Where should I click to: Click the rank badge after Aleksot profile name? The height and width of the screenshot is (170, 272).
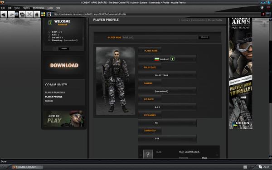pyautogui.click(x=172, y=59)
